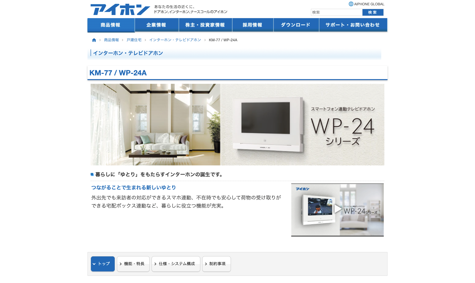The width and height of the screenshot is (475, 283).
Task: Play the WP-24 series video
Action: 337,210
